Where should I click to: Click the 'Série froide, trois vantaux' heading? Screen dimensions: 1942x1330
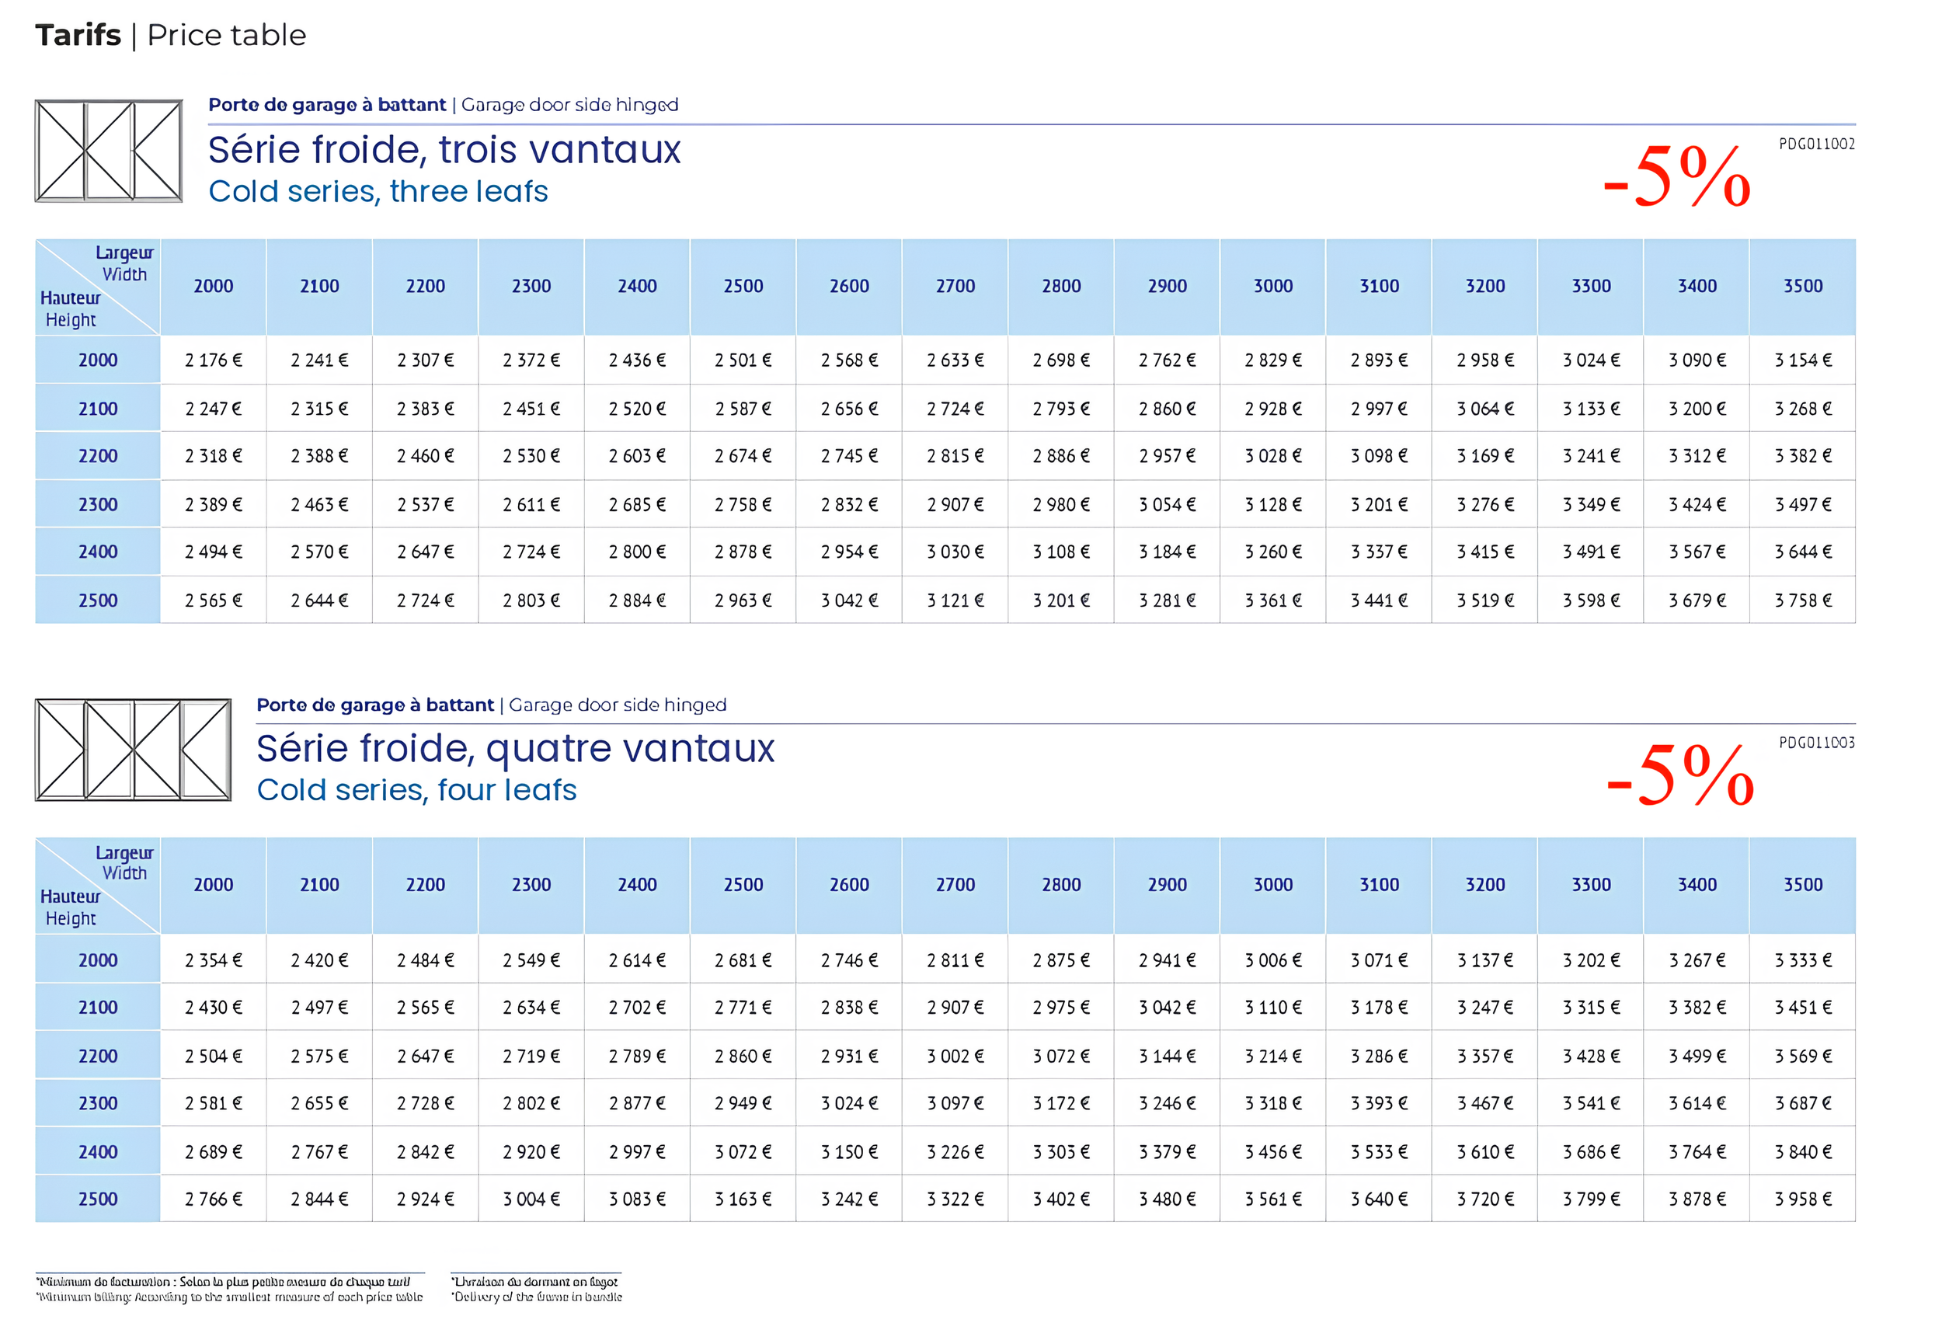[x=444, y=151]
